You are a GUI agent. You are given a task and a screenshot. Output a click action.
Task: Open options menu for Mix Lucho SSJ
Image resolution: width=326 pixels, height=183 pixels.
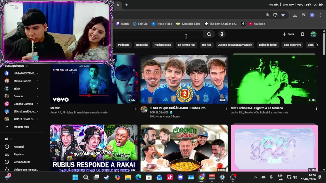(x=316, y=108)
